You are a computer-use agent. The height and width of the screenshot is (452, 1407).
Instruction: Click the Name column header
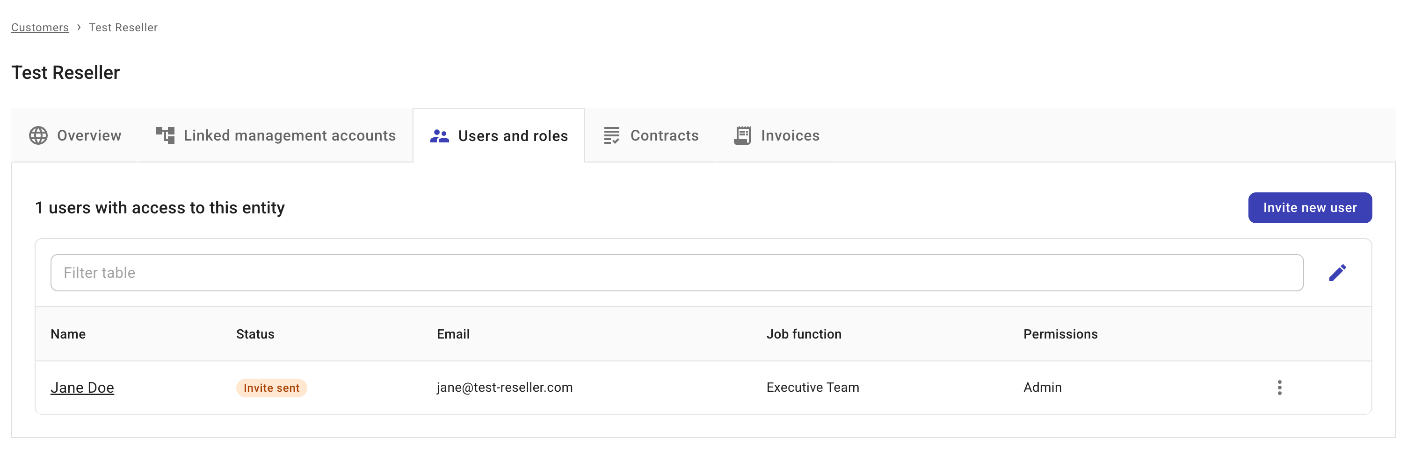tap(68, 334)
